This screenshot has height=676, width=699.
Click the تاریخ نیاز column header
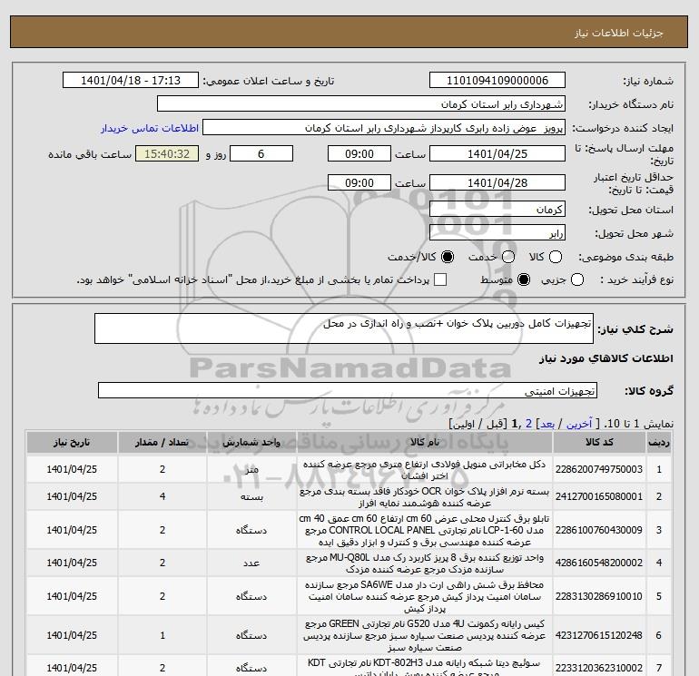(72, 442)
